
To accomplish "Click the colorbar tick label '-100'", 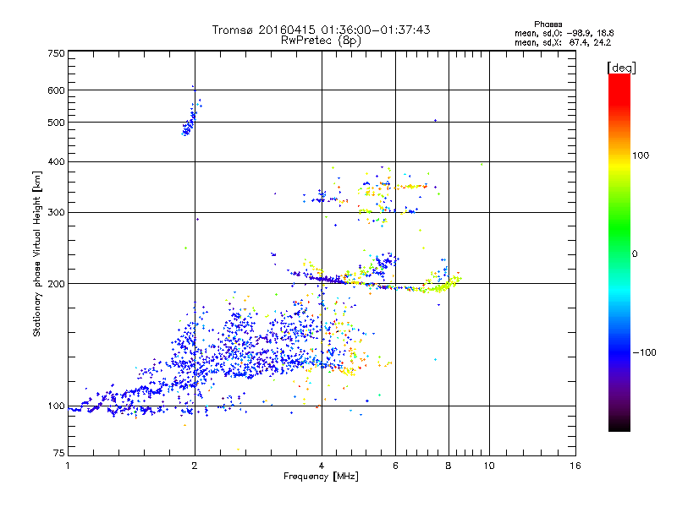I will (644, 352).
